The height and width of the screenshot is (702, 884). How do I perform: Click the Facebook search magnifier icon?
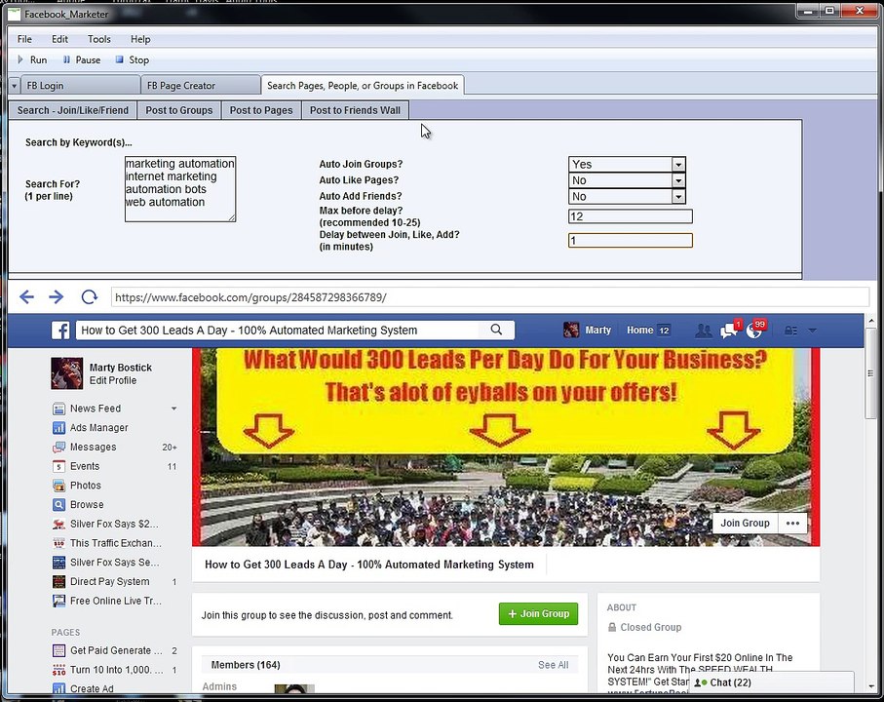(496, 330)
